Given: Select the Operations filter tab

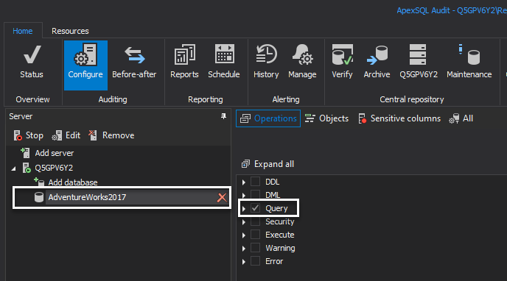Looking at the screenshot, I should click(x=268, y=118).
